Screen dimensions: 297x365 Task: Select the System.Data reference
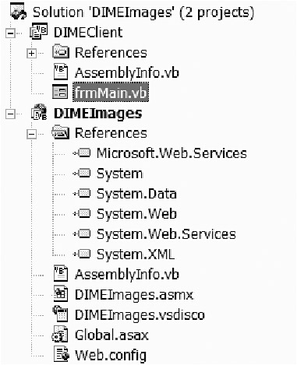tap(136, 194)
